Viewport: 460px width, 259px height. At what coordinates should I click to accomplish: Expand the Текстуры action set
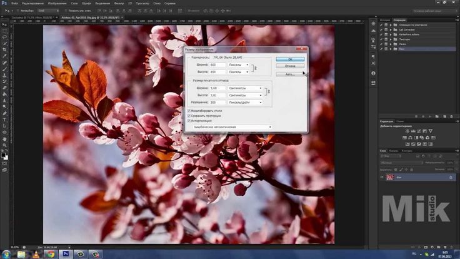(391, 39)
